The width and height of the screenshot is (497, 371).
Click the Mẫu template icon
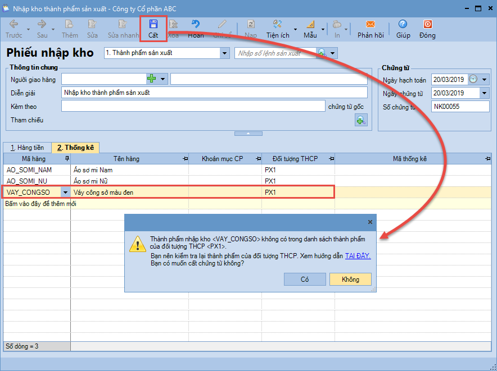coord(310,25)
